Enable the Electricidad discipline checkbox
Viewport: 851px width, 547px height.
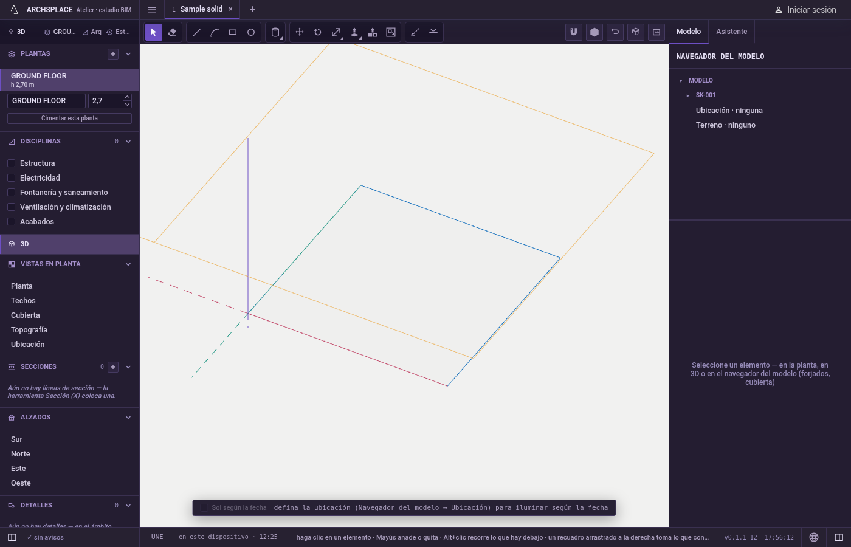pyautogui.click(x=11, y=178)
